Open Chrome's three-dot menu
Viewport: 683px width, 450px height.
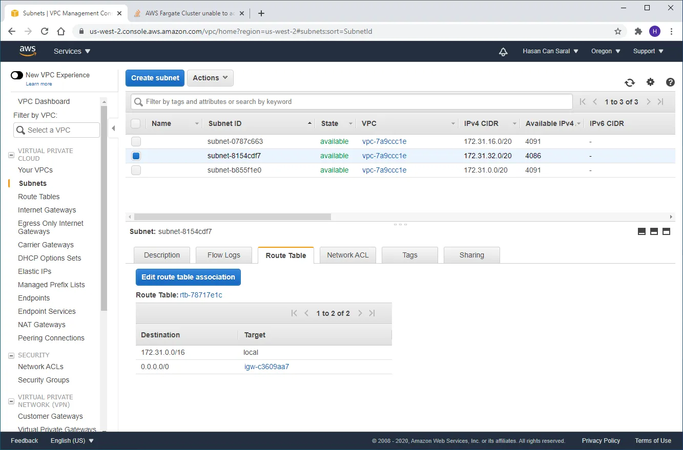click(671, 31)
